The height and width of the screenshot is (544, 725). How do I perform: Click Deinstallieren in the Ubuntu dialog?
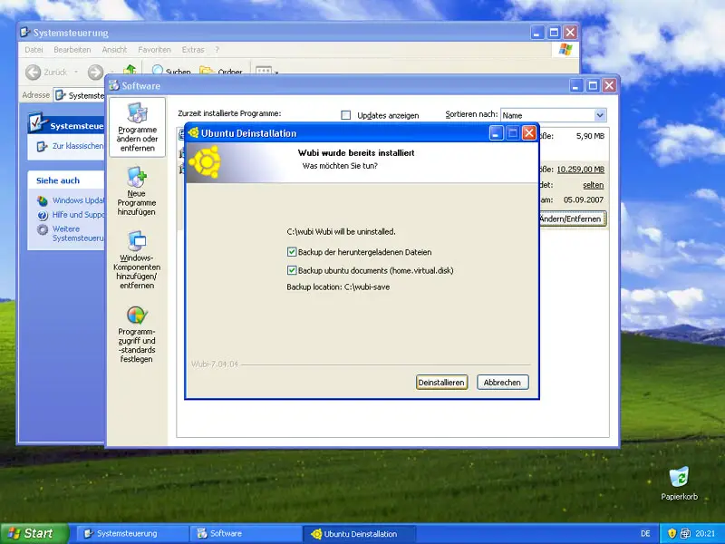pos(441,382)
